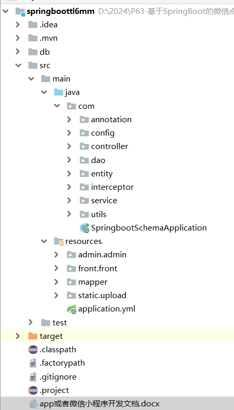The height and width of the screenshot is (410, 234).
Task: Click the springboottl6mm project module icon
Action: coord(20,11)
